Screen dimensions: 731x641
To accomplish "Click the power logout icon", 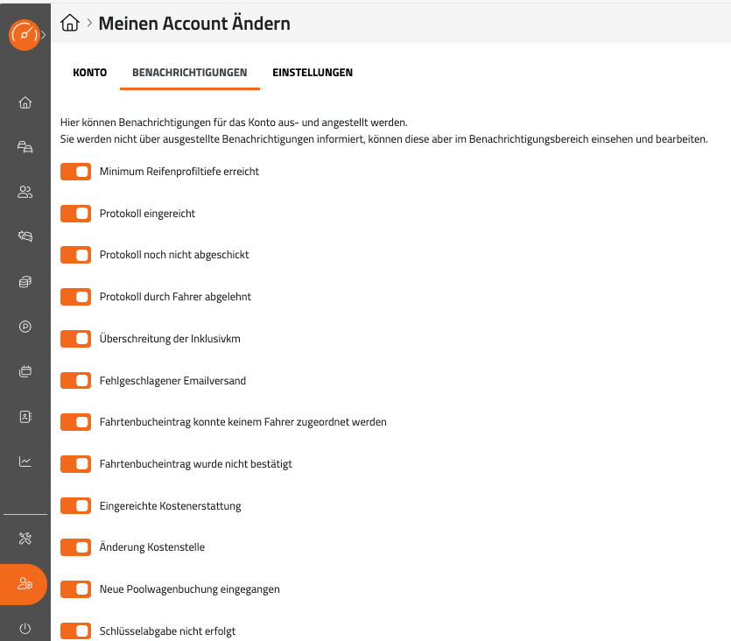I will [25, 628].
